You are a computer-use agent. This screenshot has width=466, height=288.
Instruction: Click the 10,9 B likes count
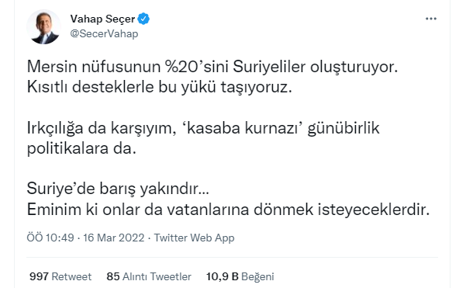[x=223, y=276]
